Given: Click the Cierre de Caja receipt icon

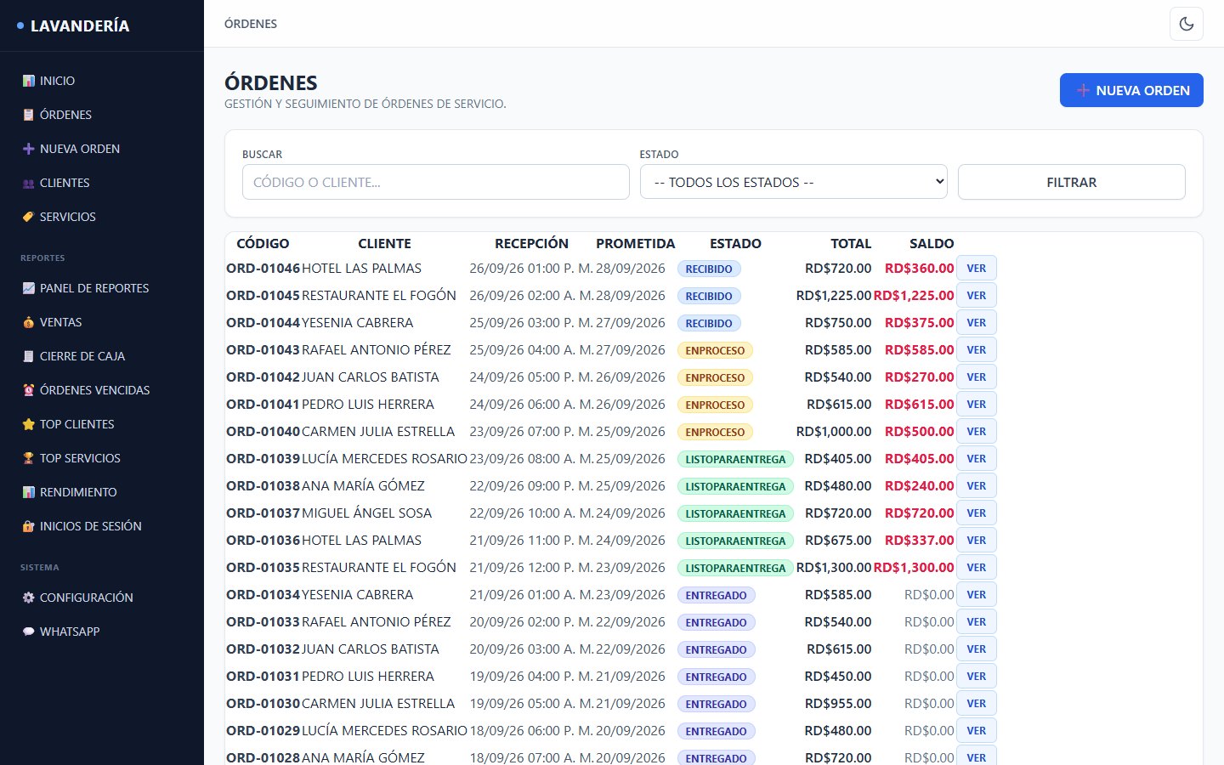Looking at the screenshot, I should (x=29, y=356).
